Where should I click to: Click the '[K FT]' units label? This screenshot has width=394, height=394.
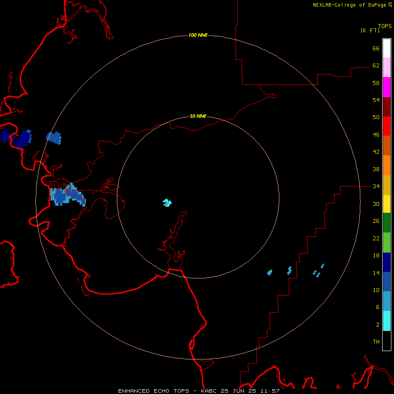click(x=370, y=30)
